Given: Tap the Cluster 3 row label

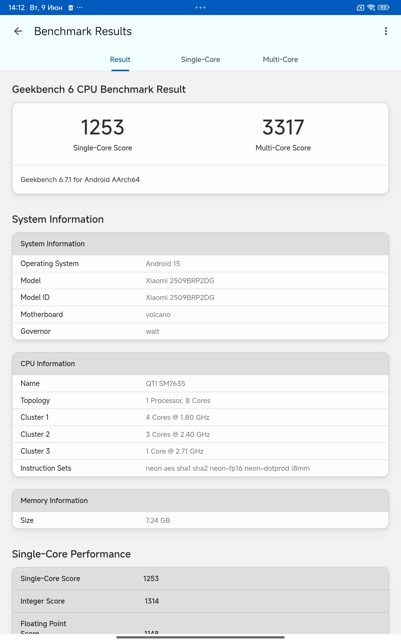Looking at the screenshot, I should pos(35,451).
